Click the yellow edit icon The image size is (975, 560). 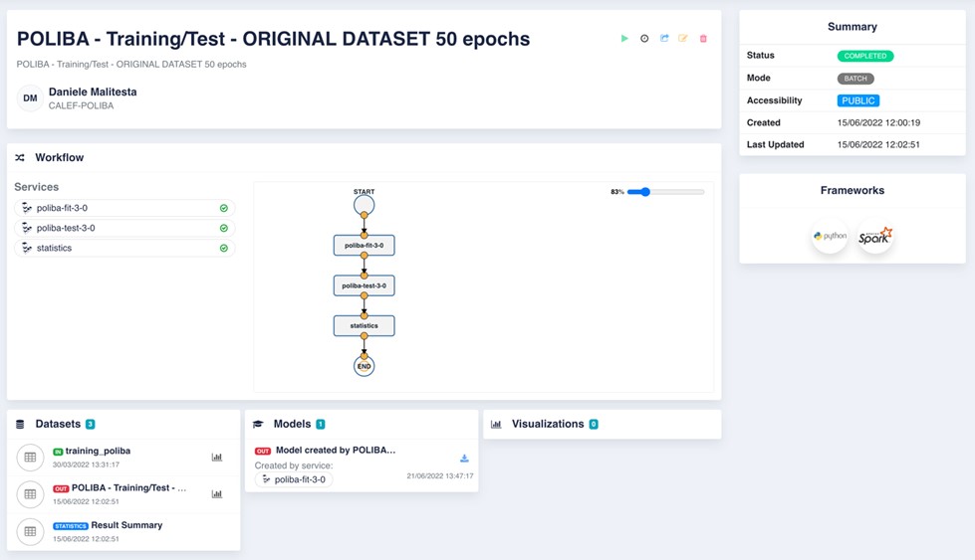683,39
